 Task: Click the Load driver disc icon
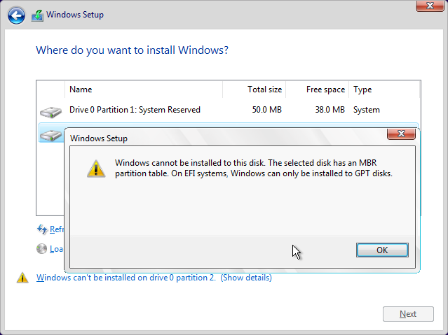click(41, 248)
